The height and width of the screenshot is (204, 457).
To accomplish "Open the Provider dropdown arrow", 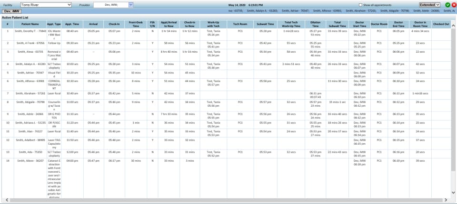I will click(x=131, y=5).
